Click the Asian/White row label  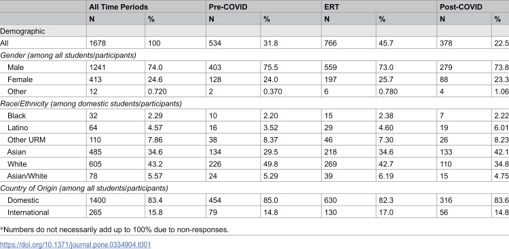27,176
